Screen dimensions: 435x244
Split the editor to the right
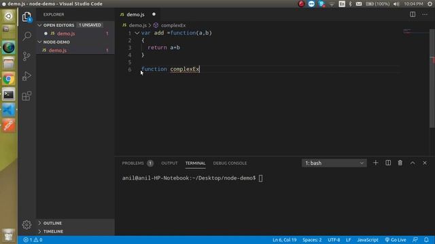point(413,14)
